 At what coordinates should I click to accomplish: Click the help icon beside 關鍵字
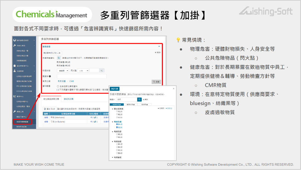(50, 76)
